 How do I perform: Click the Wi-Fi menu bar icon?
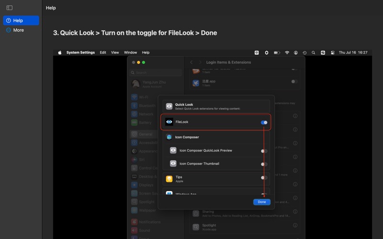point(287,53)
